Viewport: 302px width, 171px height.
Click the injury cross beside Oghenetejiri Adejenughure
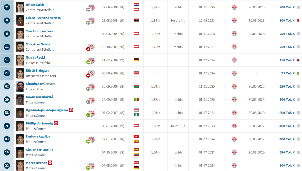click(71, 110)
